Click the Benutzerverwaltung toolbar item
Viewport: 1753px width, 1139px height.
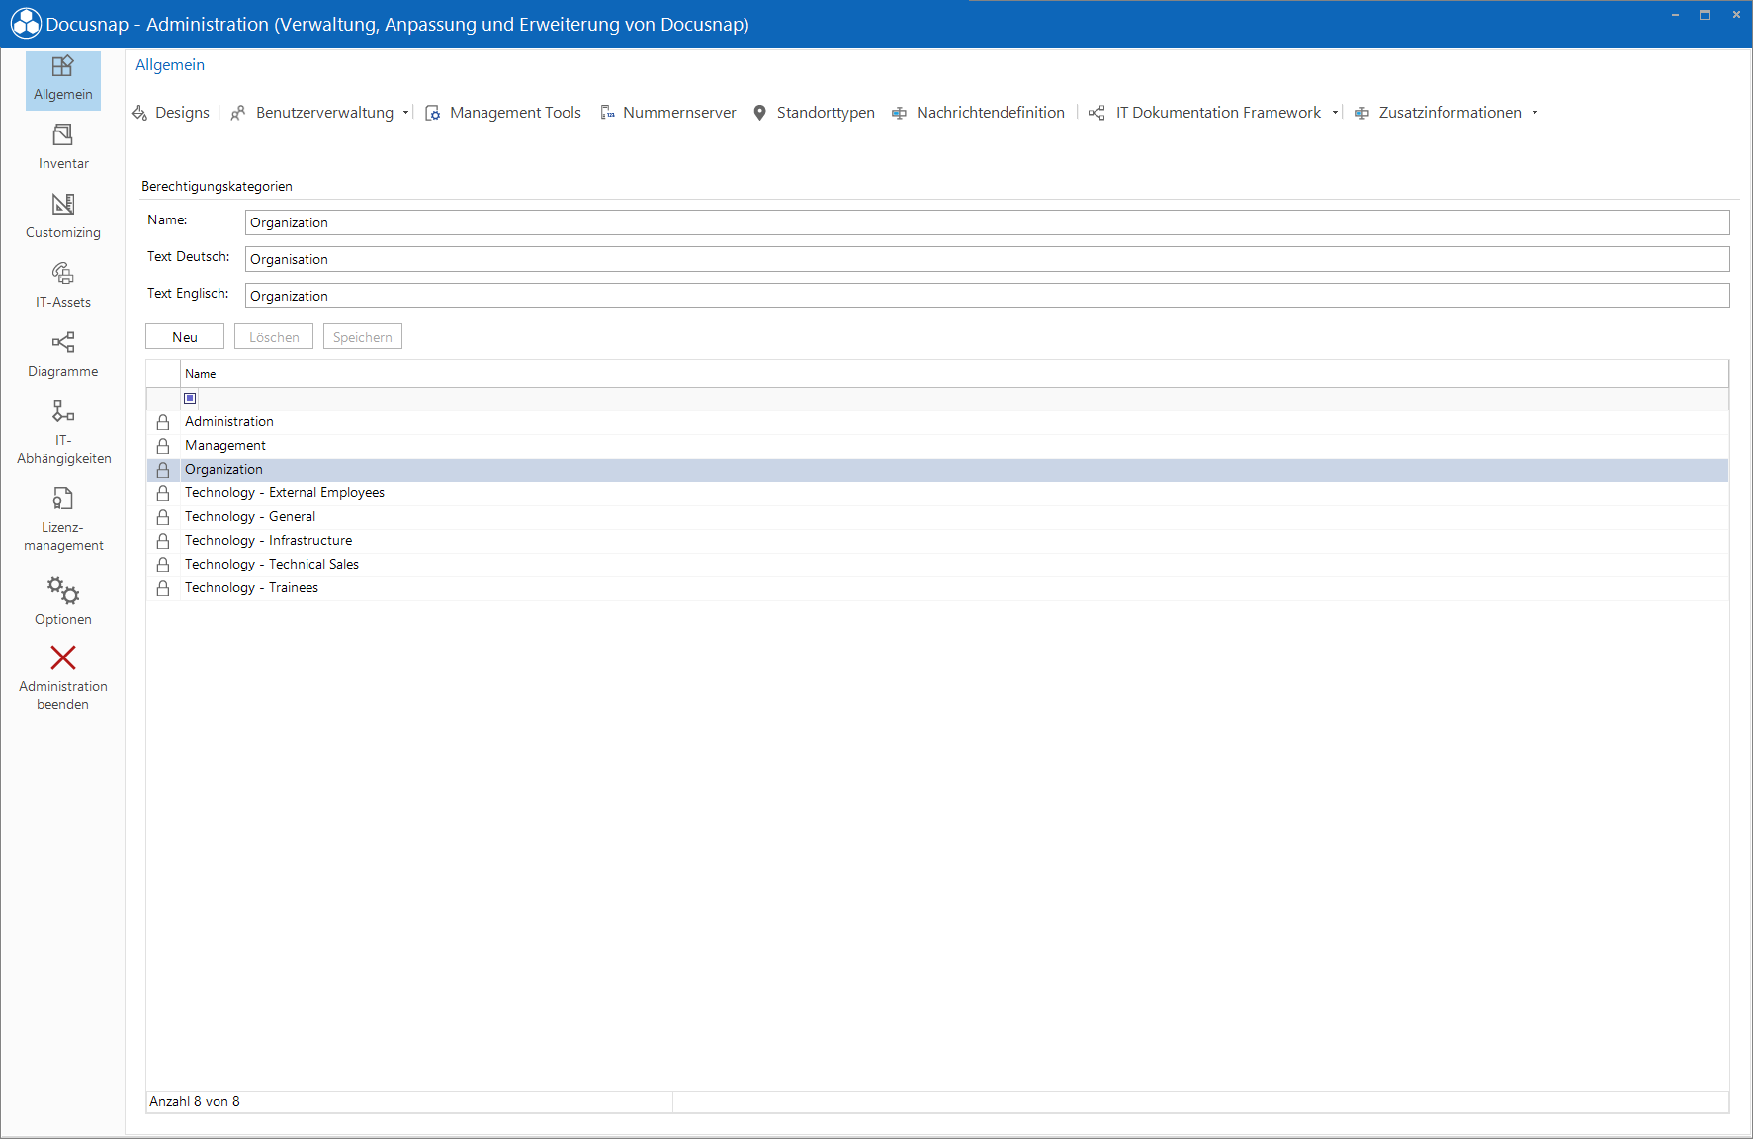pyautogui.click(x=312, y=113)
